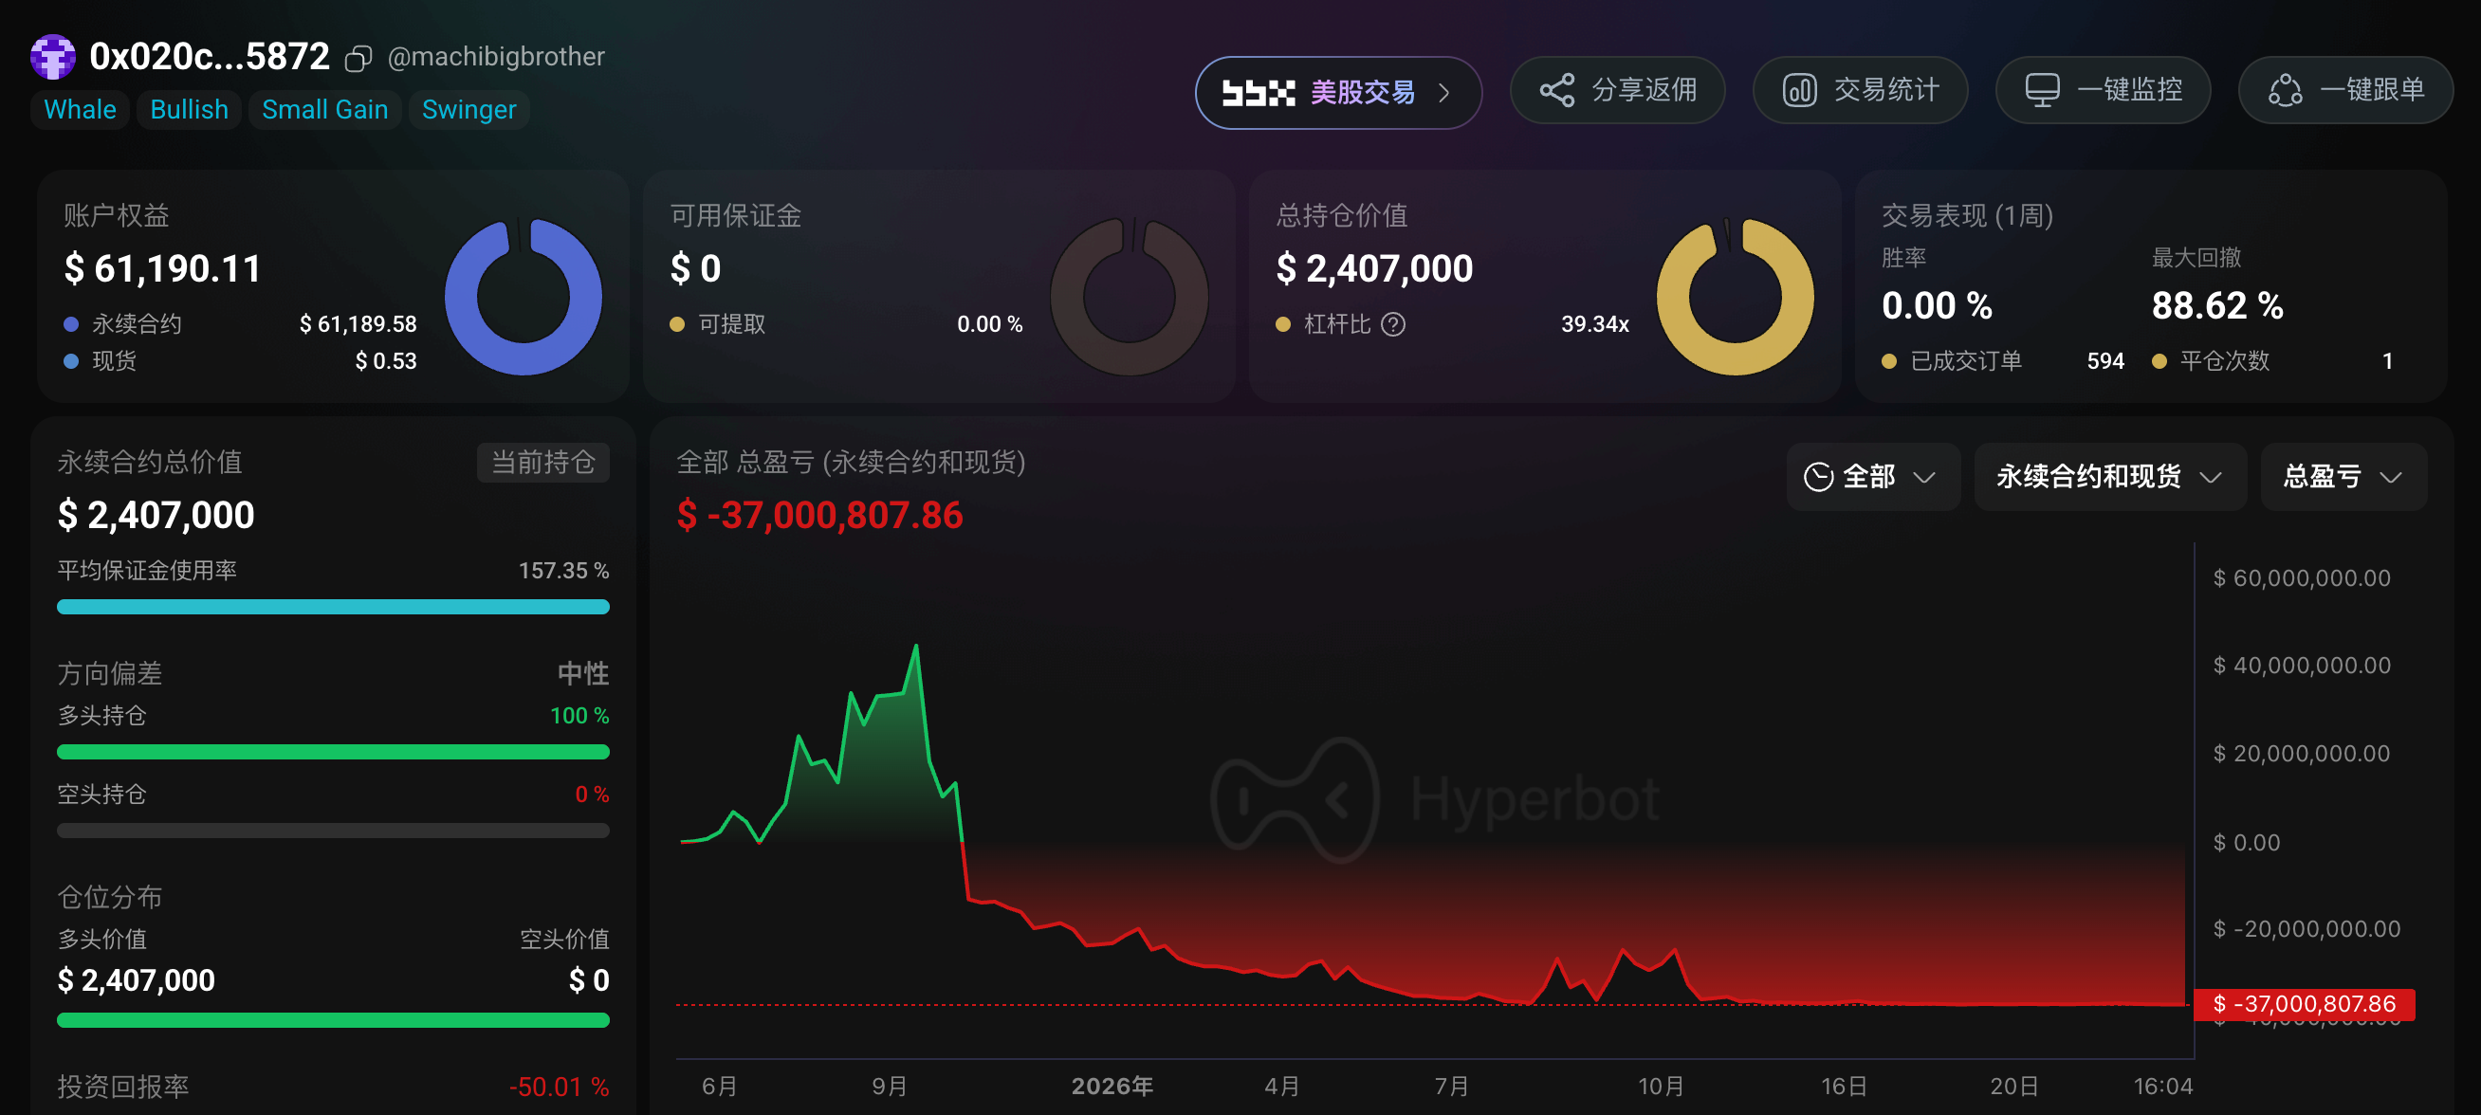
Task: Click the bar chart icon in 交易统计
Action: tap(1799, 90)
